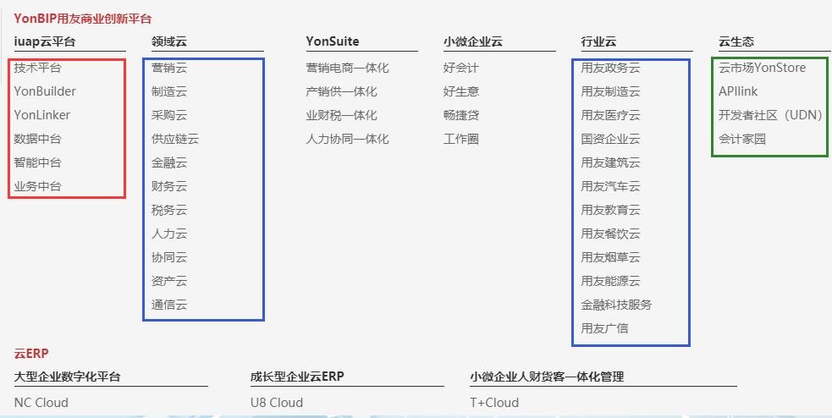
Task: Go to 用友建筑云
Action: [611, 162]
